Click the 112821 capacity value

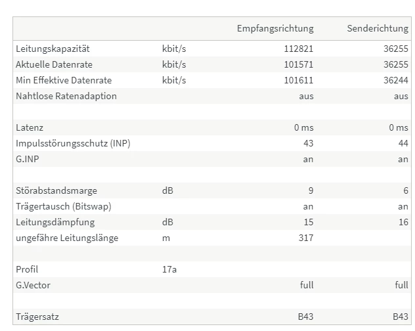(x=297, y=49)
